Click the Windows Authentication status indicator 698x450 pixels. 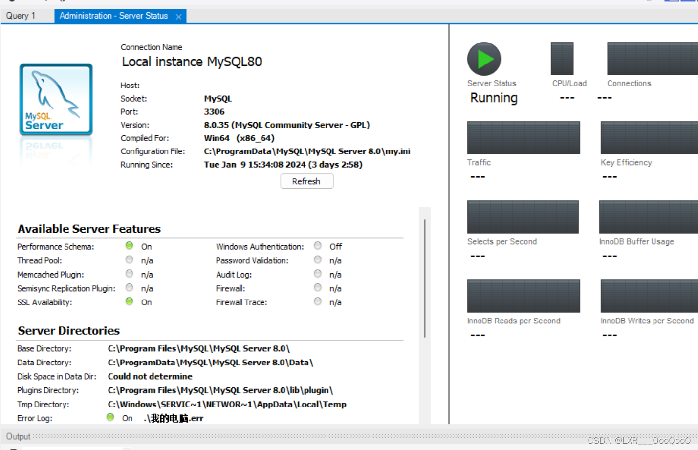318,246
